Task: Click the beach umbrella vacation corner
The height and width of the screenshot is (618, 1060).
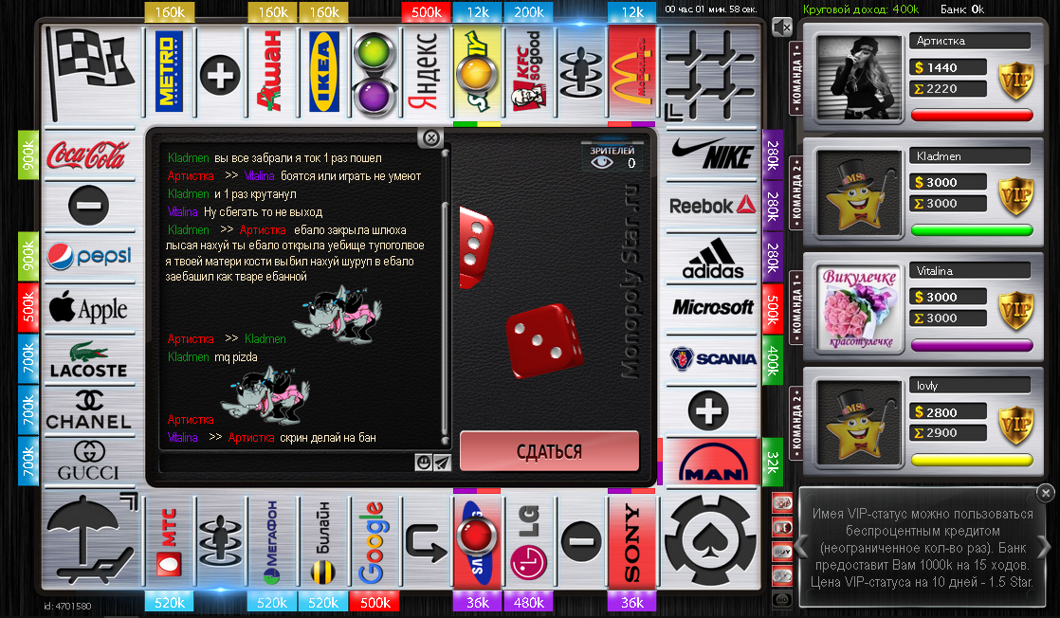Action: coord(90,541)
